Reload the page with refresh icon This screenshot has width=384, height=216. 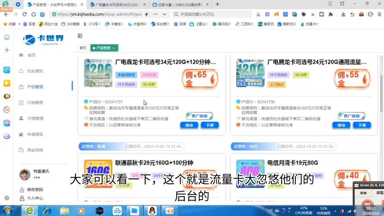click(x=25, y=14)
